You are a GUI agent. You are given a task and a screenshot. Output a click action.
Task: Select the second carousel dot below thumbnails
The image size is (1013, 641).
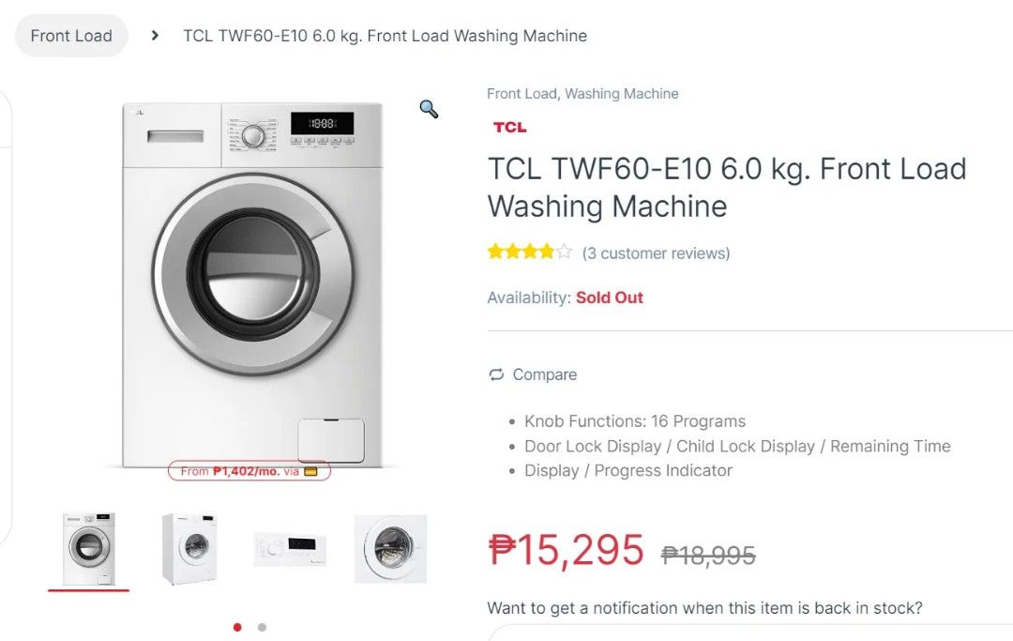[x=262, y=626]
